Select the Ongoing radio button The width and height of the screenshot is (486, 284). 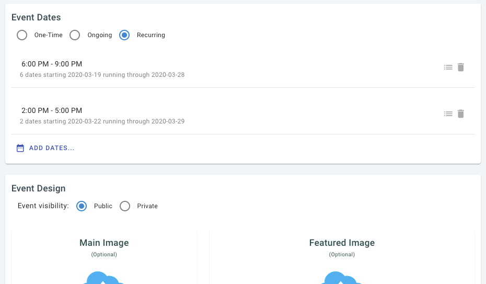click(75, 35)
